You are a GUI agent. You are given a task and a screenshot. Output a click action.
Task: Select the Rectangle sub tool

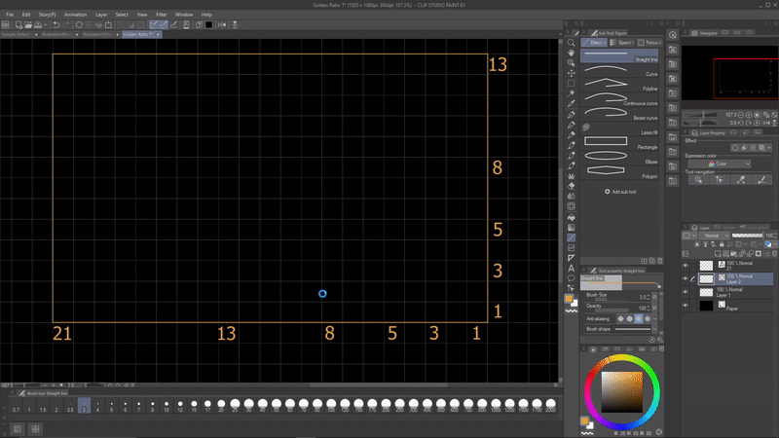point(619,143)
